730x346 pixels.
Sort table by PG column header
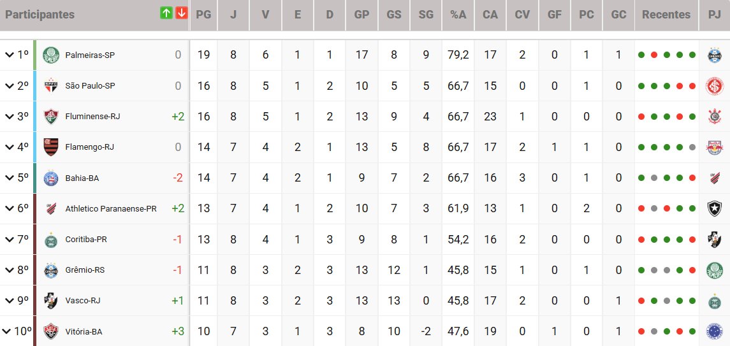pyautogui.click(x=204, y=14)
